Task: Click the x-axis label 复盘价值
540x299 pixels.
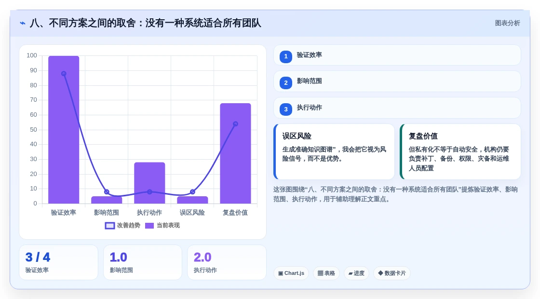Action: click(x=236, y=213)
